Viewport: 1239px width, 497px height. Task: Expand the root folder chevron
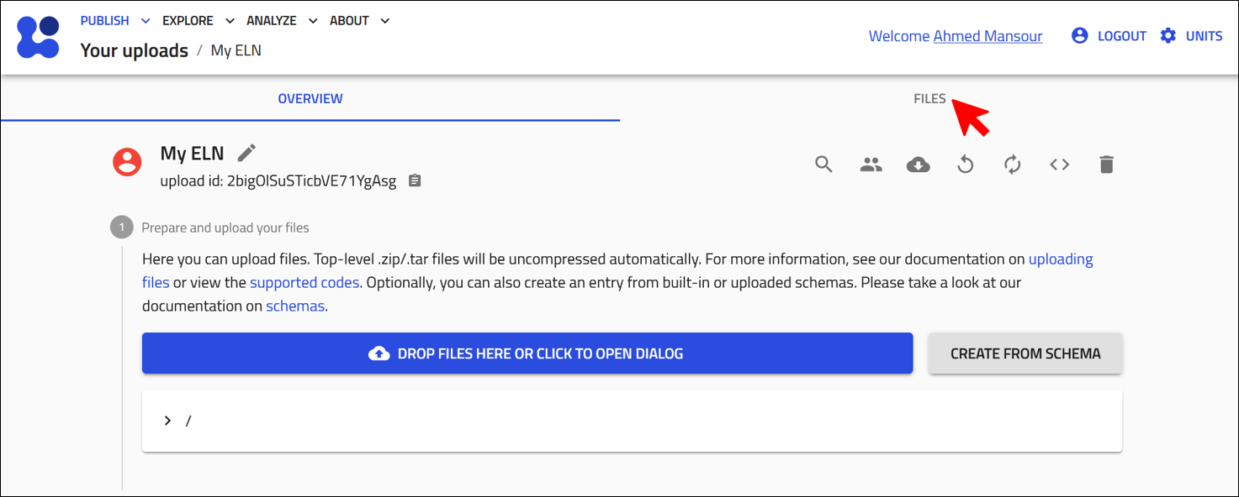point(167,421)
